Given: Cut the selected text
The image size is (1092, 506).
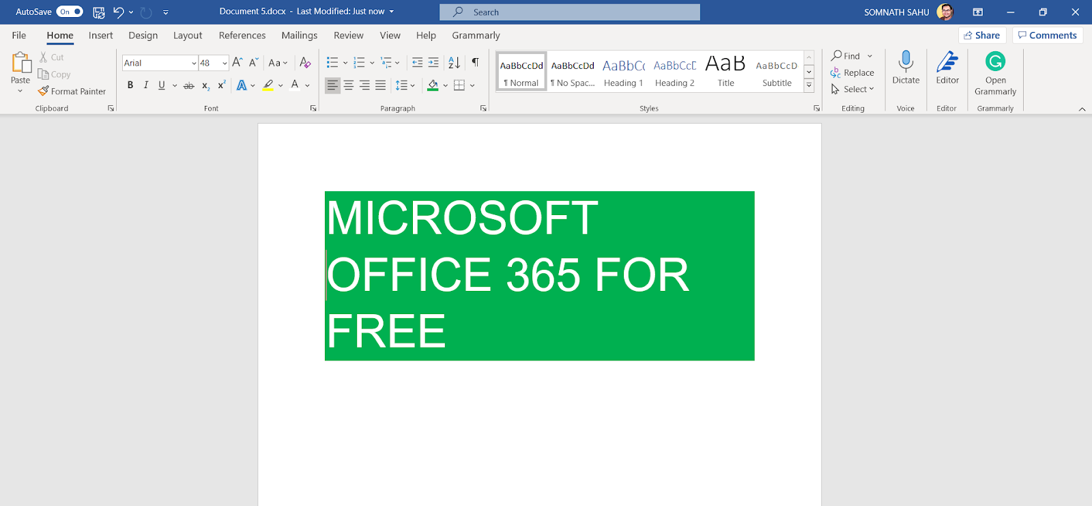Looking at the screenshot, I should click(51, 57).
